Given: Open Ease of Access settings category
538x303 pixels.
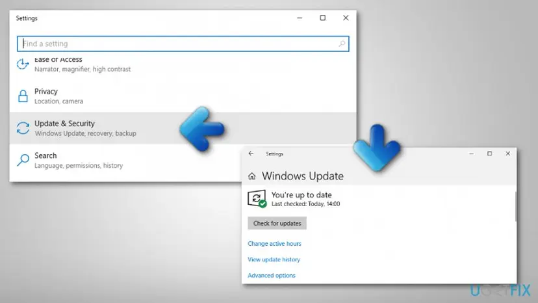Looking at the screenshot, I should [x=183, y=64].
